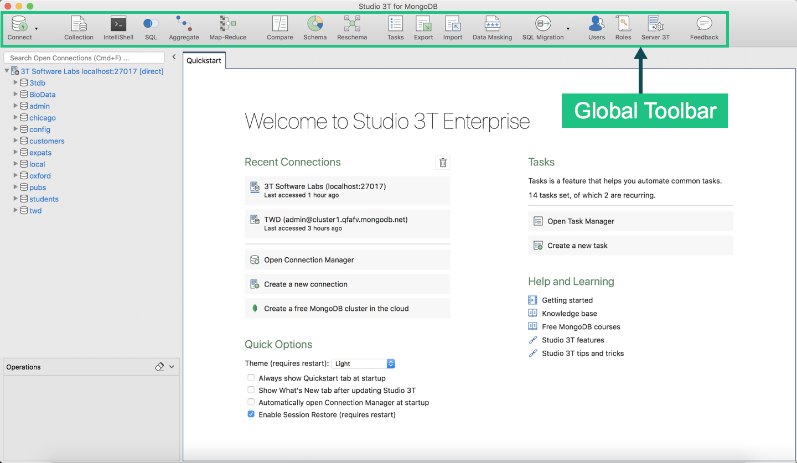Open the Theme selection dropdown
Image resolution: width=797 pixels, height=463 pixels.
point(391,363)
